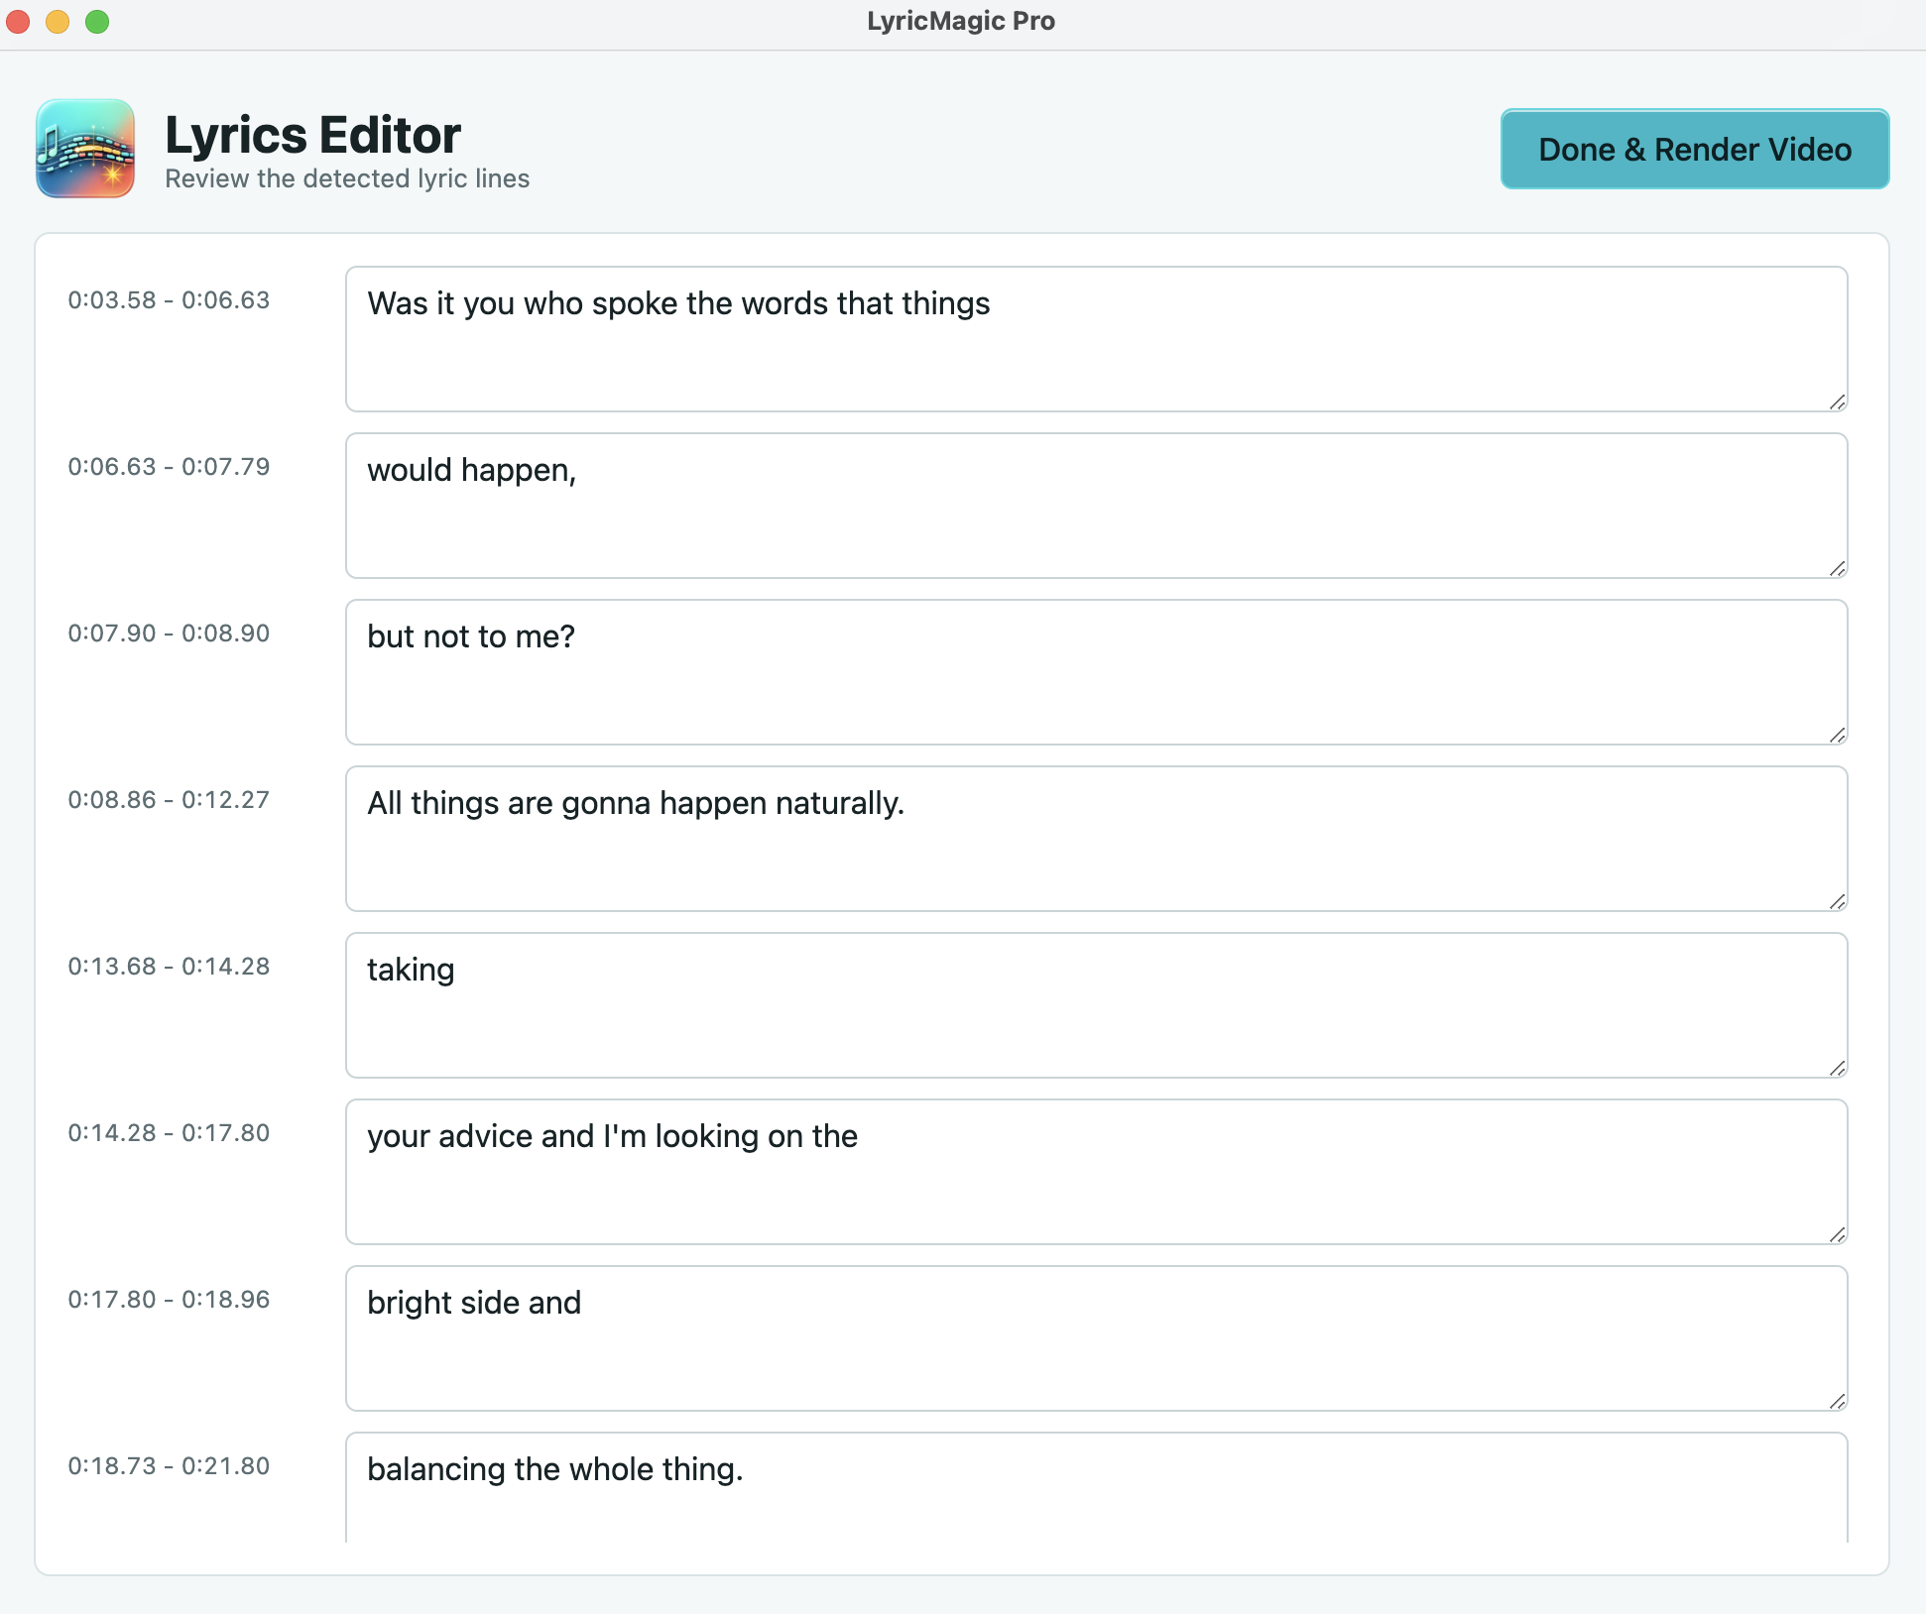
Task: Maximize the window with green button
Action: tap(97, 22)
